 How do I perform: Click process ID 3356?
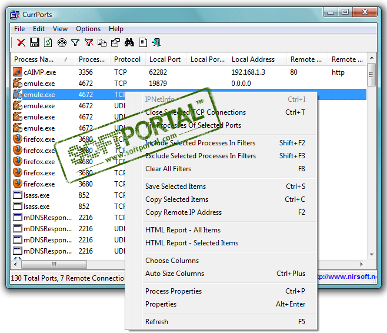click(x=86, y=72)
